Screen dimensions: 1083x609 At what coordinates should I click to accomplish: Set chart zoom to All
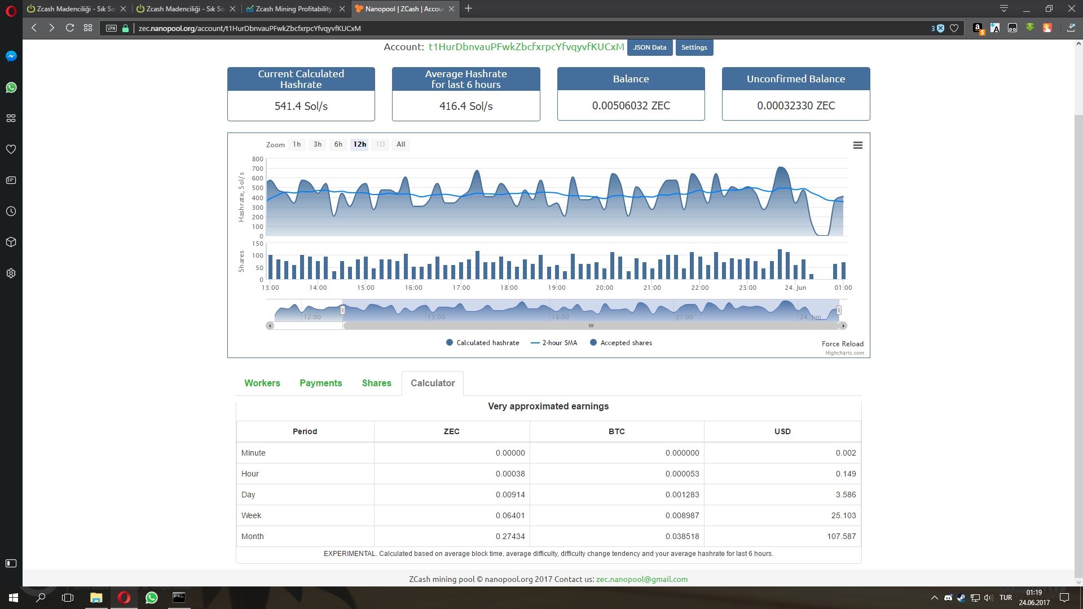(400, 144)
